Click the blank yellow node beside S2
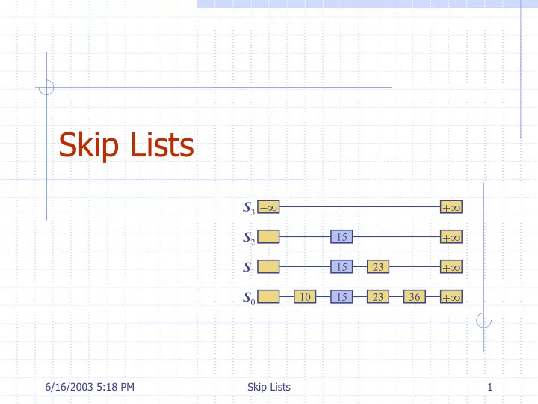The width and height of the screenshot is (538, 404). [x=268, y=236]
